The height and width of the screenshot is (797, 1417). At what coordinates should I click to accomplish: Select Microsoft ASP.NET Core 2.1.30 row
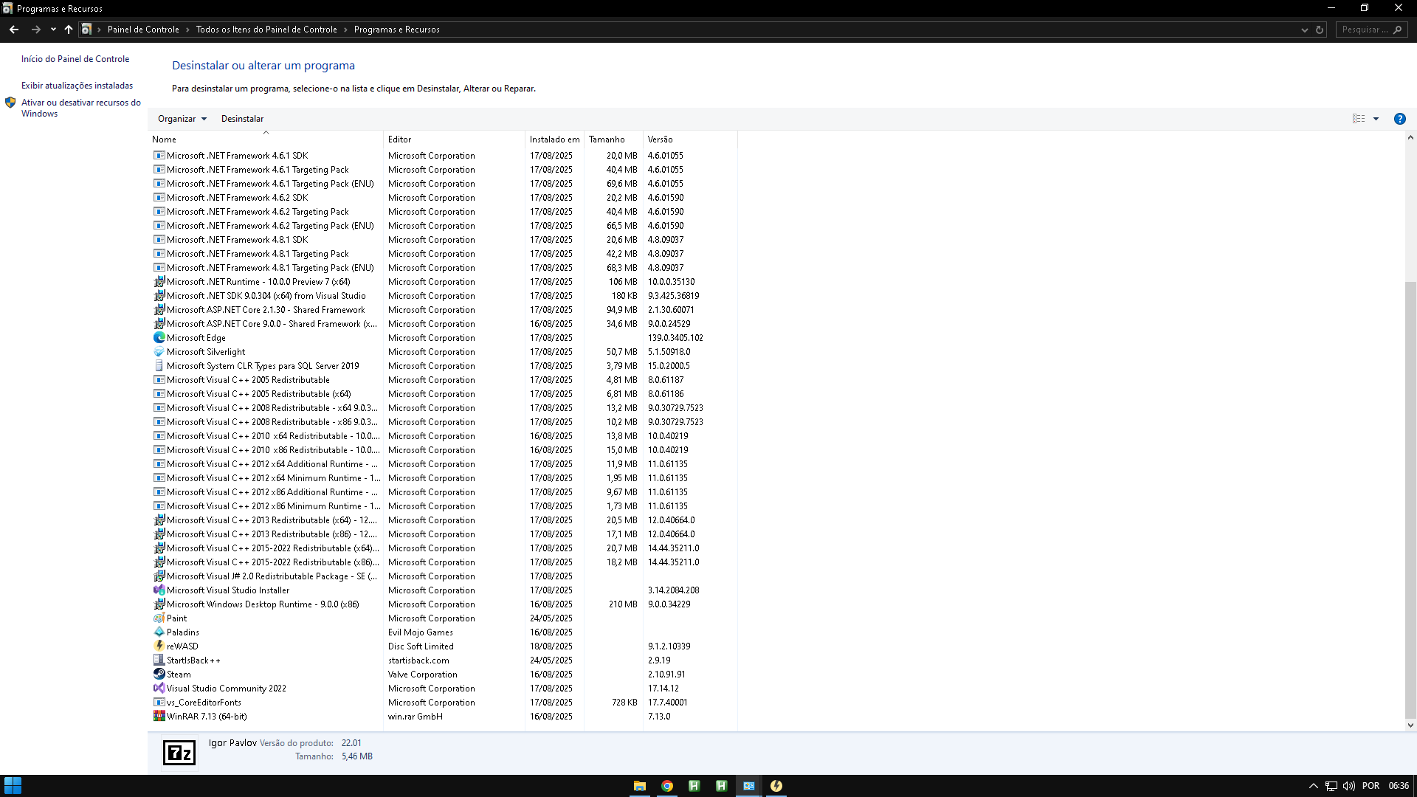(x=443, y=309)
